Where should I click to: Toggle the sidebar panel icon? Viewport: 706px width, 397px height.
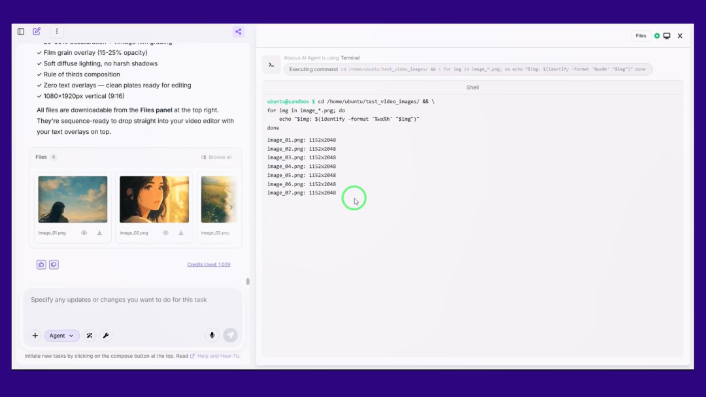tap(21, 31)
